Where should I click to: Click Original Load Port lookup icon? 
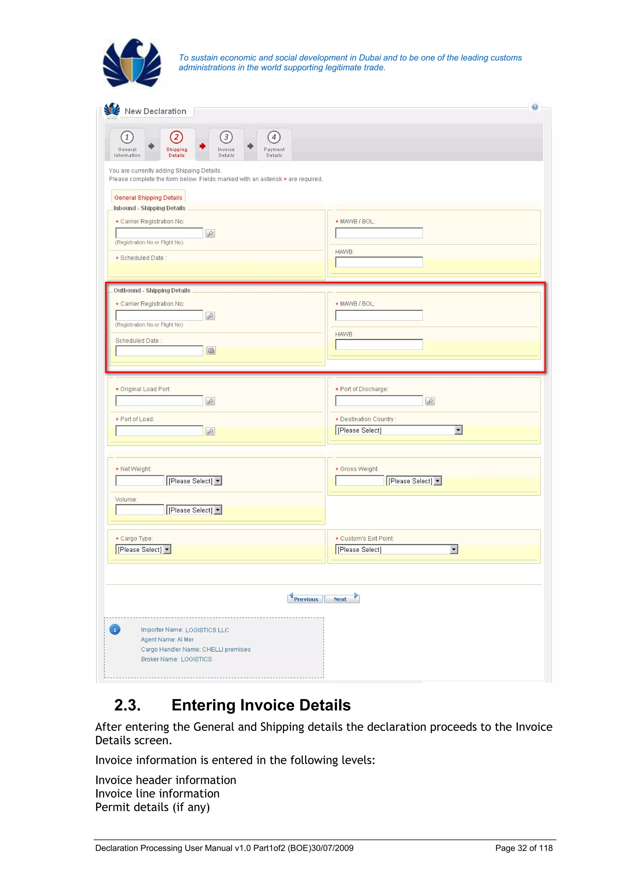click(210, 401)
